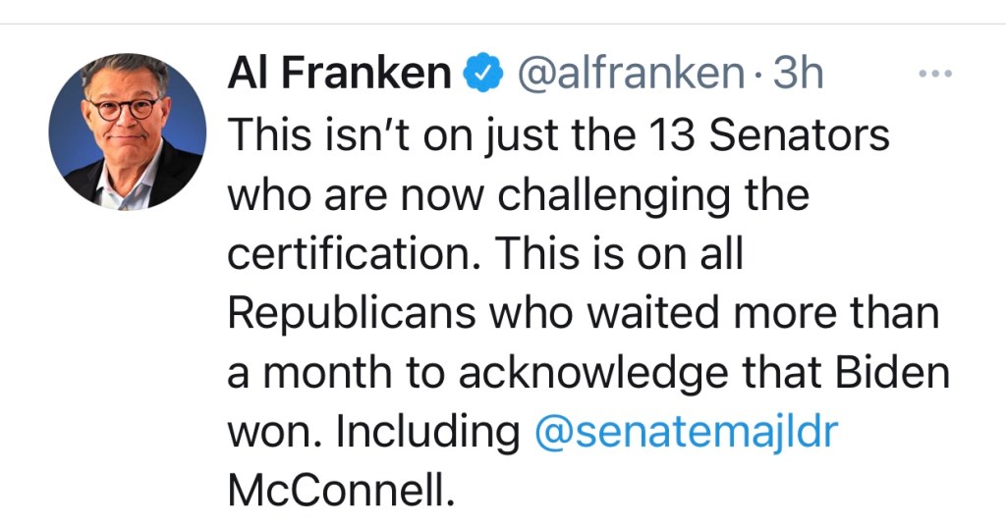Open the @alfranken handle

[x=631, y=75]
